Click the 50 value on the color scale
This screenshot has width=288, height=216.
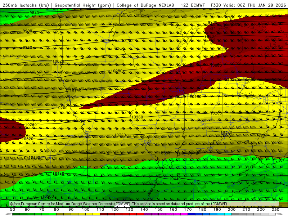pyautogui.click(x=13, y=210)
